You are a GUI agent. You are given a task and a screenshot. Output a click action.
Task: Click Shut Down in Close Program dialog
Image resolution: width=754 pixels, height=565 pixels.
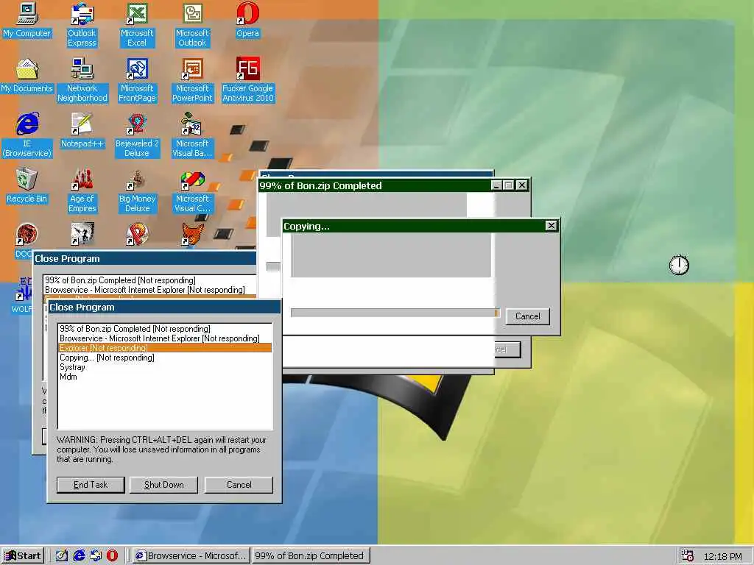coord(164,485)
